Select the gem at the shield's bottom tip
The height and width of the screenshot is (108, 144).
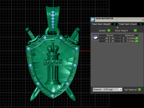tap(52, 96)
